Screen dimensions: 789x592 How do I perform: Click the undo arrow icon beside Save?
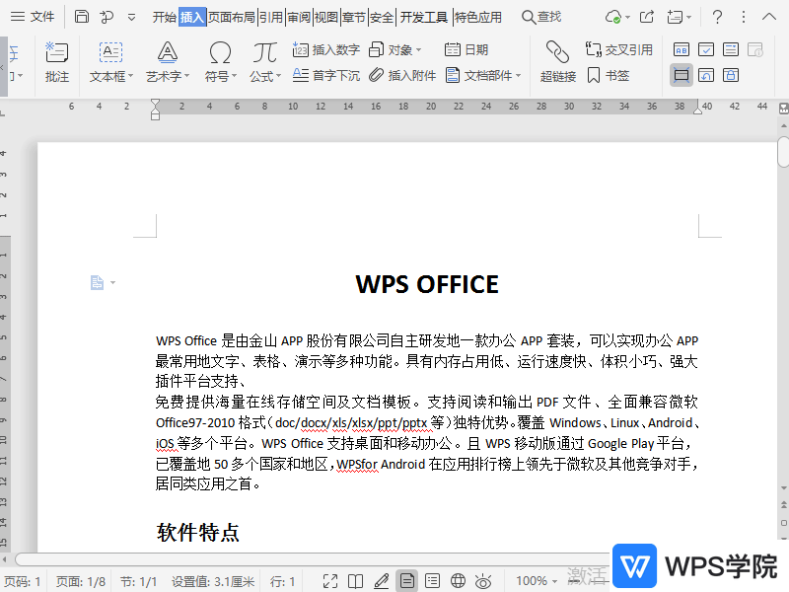pyautogui.click(x=107, y=17)
